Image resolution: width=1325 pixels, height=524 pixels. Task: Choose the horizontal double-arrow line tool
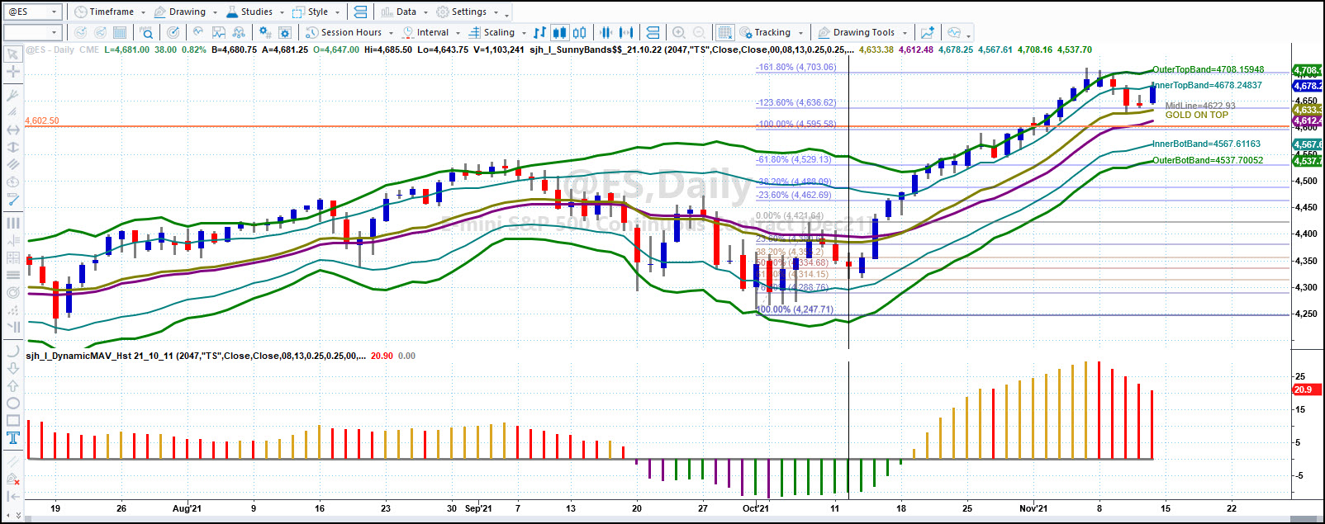click(x=13, y=130)
